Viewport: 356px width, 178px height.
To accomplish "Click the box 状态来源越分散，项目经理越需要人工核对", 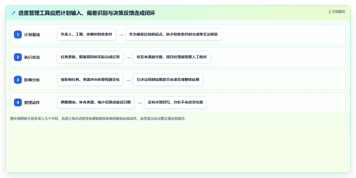I will [x=172, y=57].
